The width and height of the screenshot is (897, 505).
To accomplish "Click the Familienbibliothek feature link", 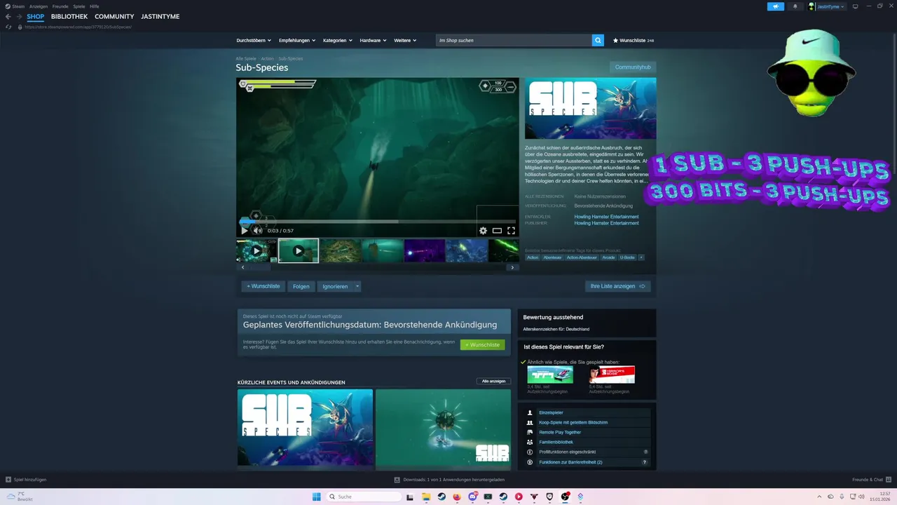I will [556, 442].
